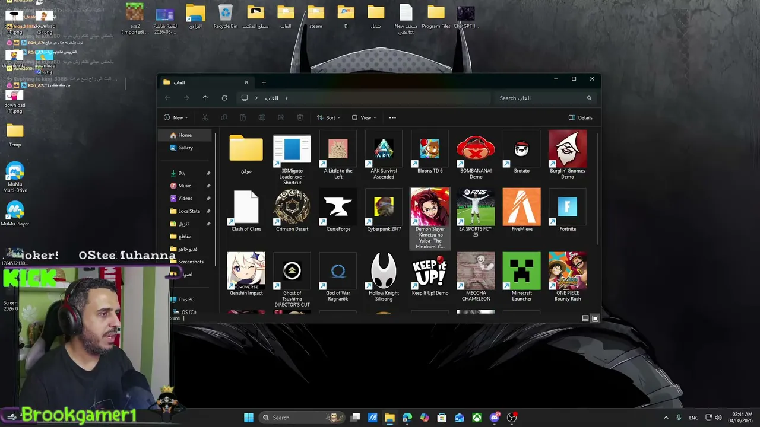Expand the breadcrumb chevron before العاب
760x427 pixels.
click(256, 98)
